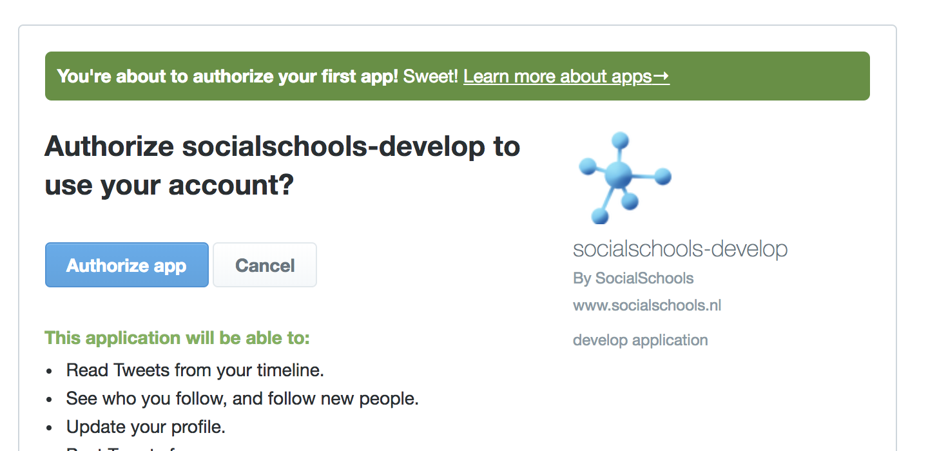
Task: Click the bullet beside 'See who you follow'
Action: pyautogui.click(x=50, y=399)
